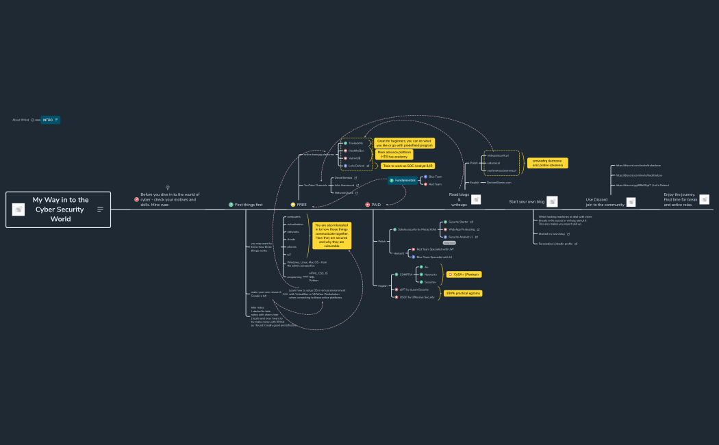Toggle the green marker on the Fundamentals topic

pyautogui.click(x=392, y=180)
